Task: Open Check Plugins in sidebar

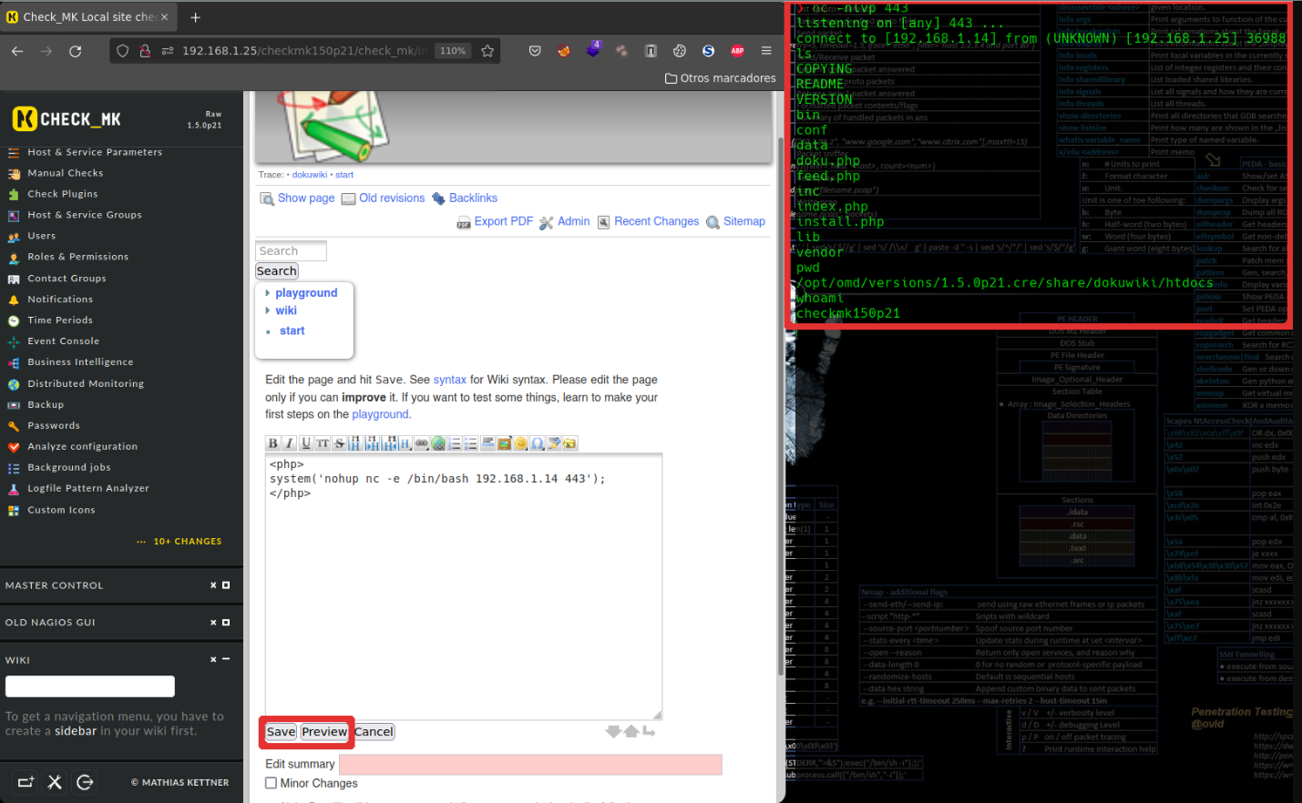Action: click(63, 194)
